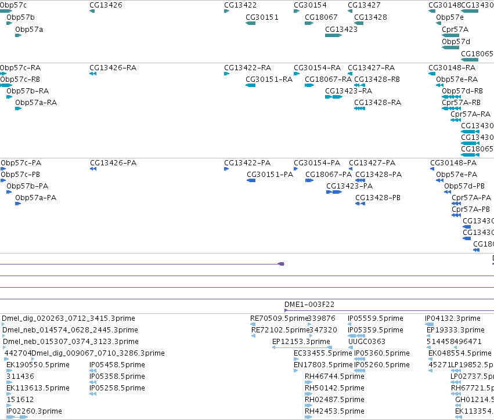Open EST Dmel_neb_015307_0374_3123.3prime
Viewport: 494px width, 420px height.
[x=71, y=342]
